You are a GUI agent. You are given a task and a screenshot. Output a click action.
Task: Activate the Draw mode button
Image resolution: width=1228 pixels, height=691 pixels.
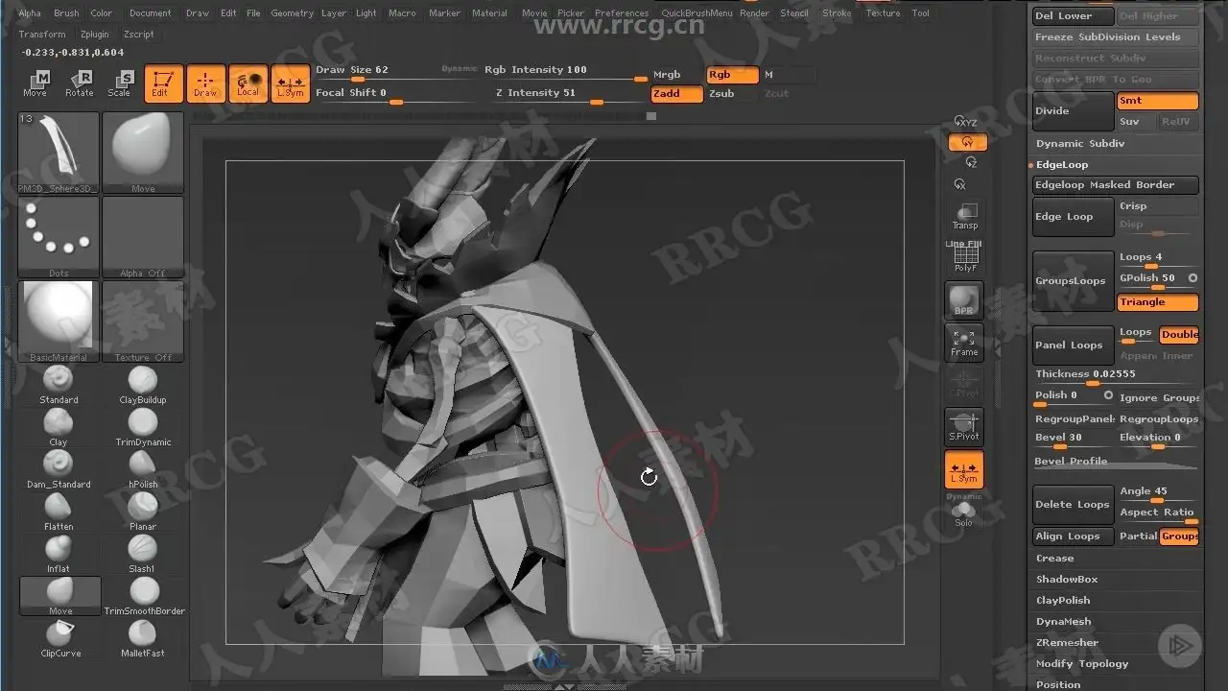205,83
